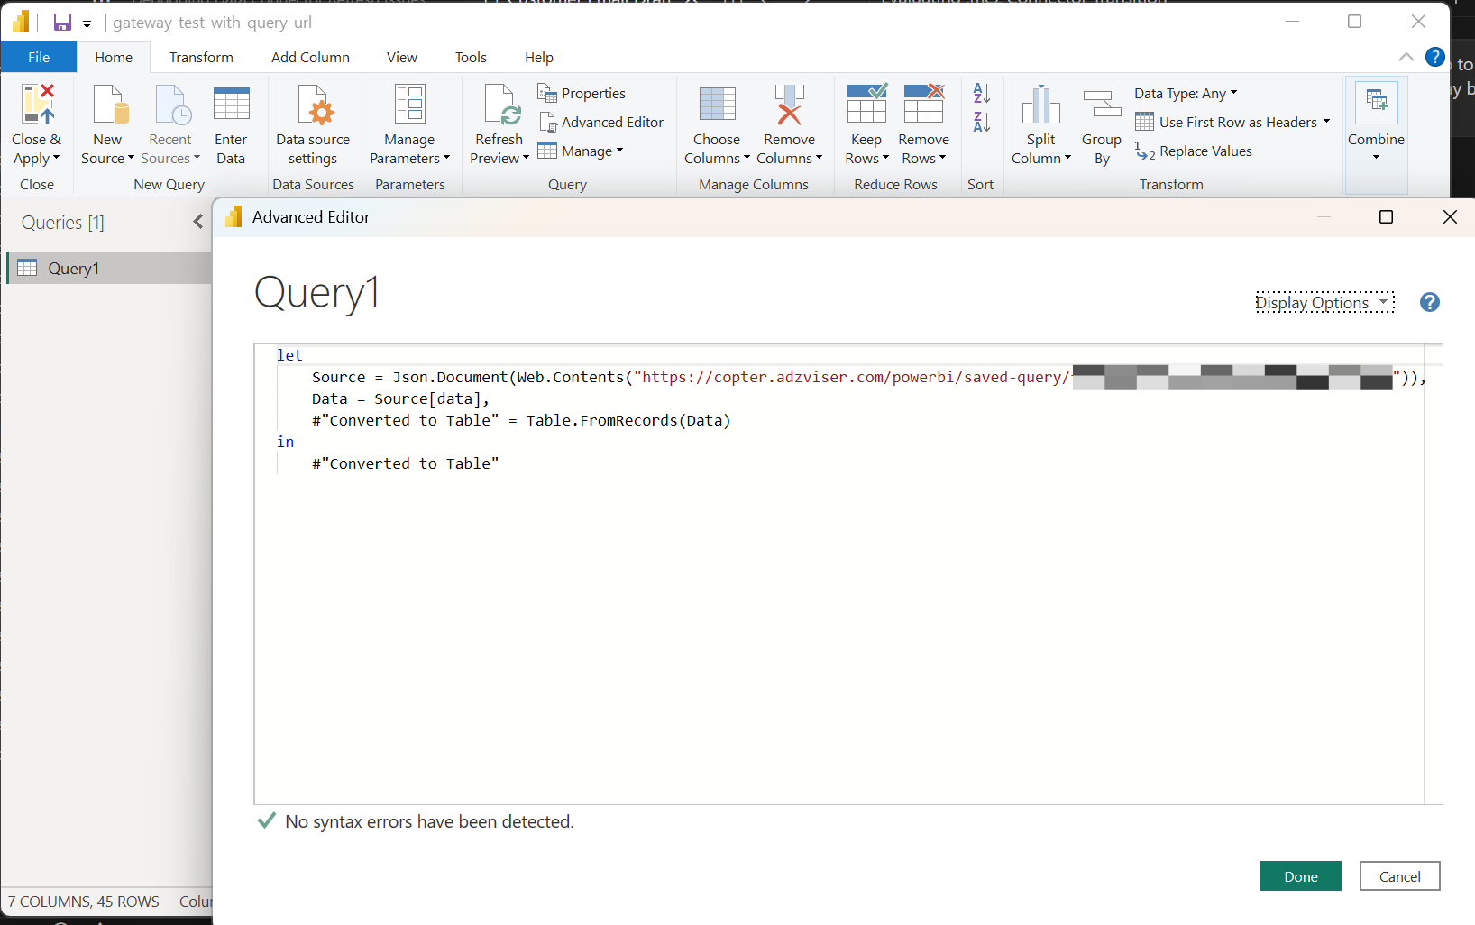Click Group By icon
This screenshot has height=925, width=1475.
pos(1102,104)
